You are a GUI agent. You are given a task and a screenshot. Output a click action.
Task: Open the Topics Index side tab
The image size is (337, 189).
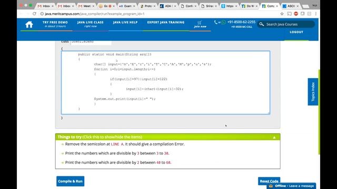pyautogui.click(x=313, y=92)
